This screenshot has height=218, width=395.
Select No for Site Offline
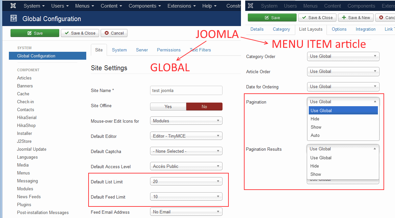coord(204,107)
